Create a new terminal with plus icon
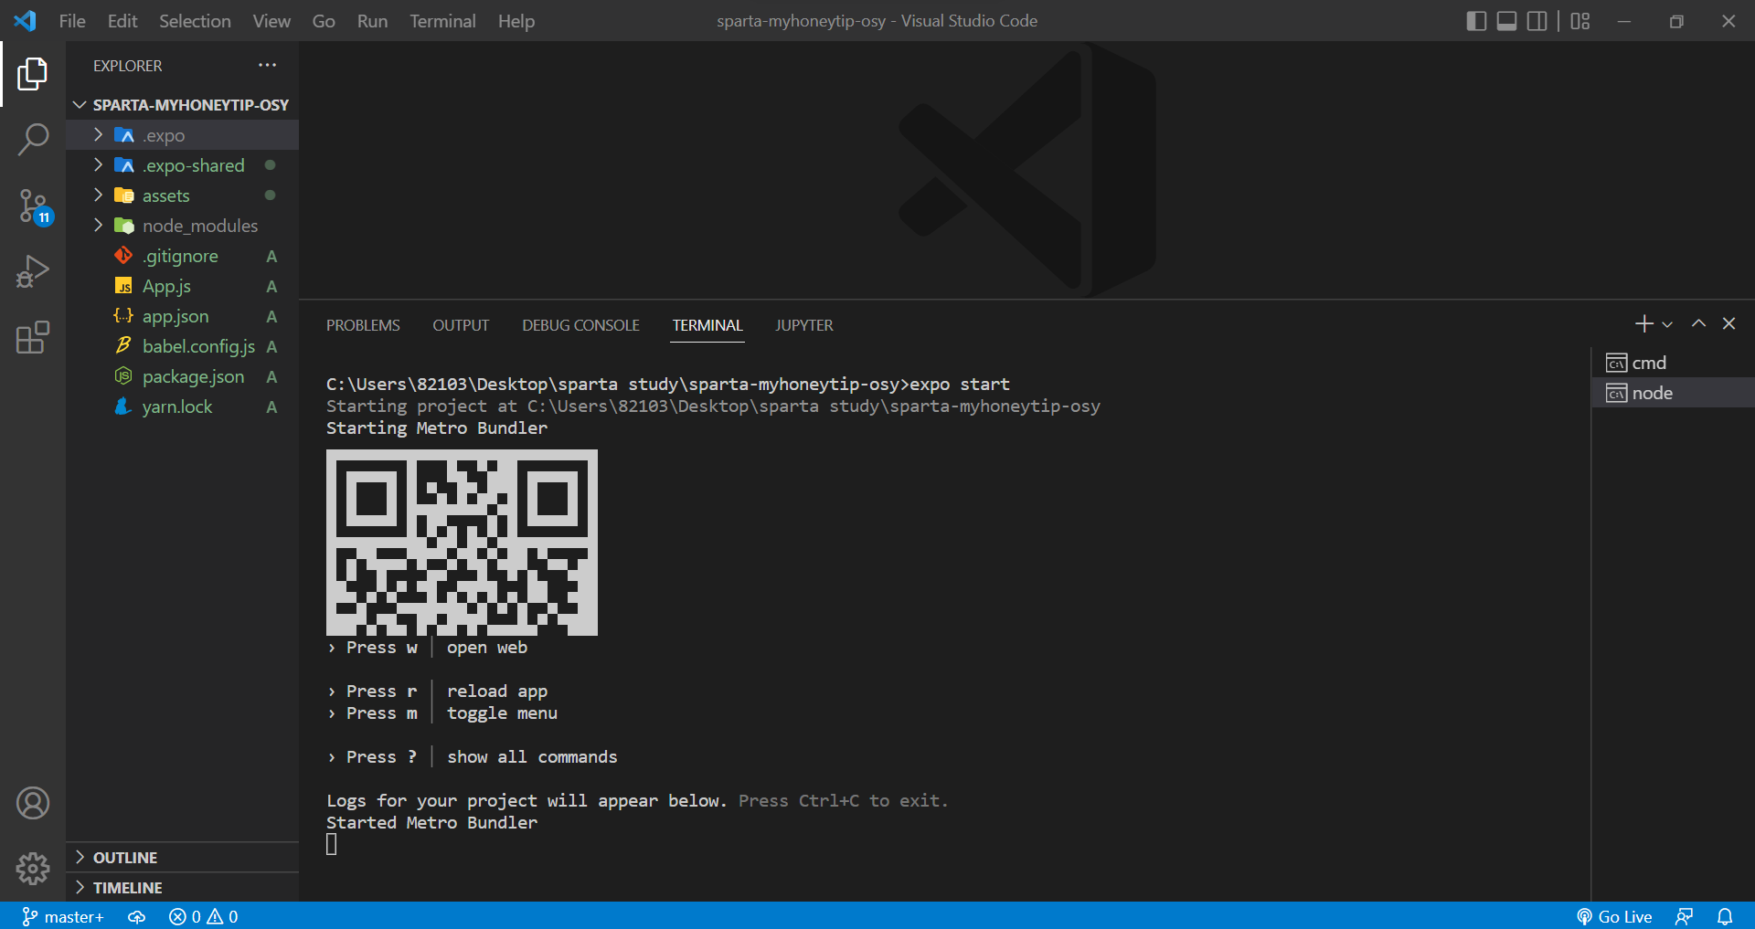Image resolution: width=1755 pixels, height=929 pixels. point(1643,324)
